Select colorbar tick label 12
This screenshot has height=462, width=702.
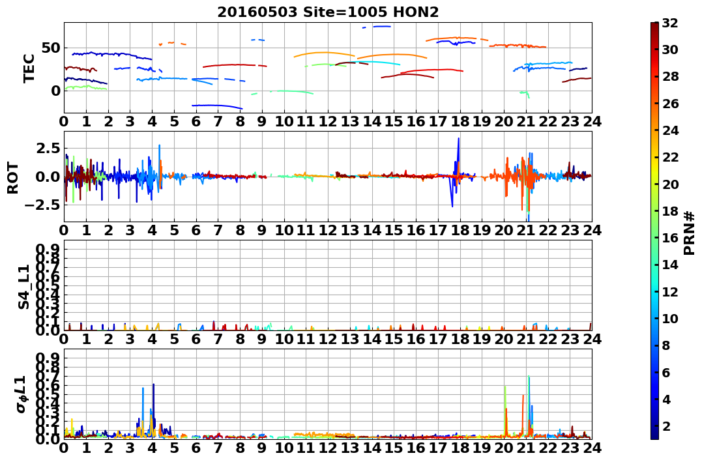(670, 291)
